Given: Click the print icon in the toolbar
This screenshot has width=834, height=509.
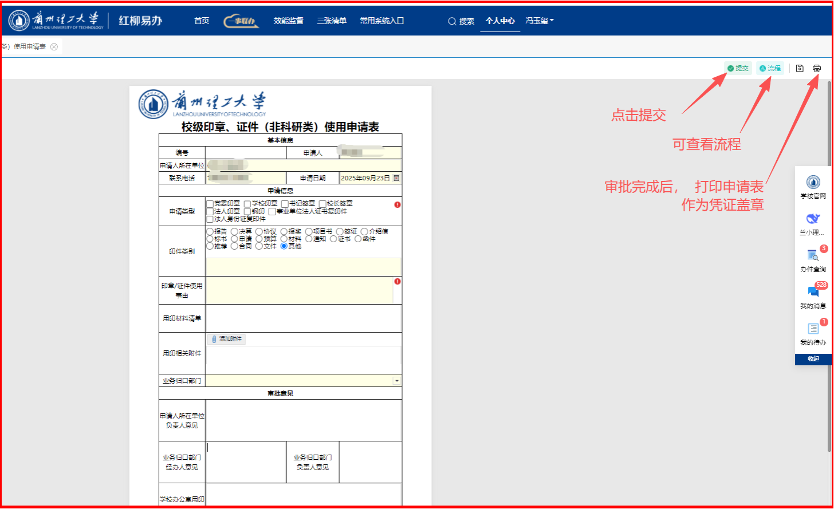Looking at the screenshot, I should tap(816, 68).
